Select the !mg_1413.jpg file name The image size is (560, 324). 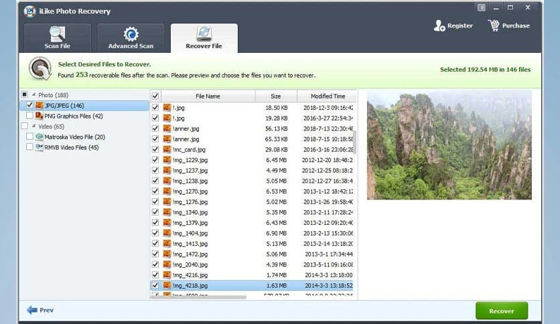click(190, 244)
